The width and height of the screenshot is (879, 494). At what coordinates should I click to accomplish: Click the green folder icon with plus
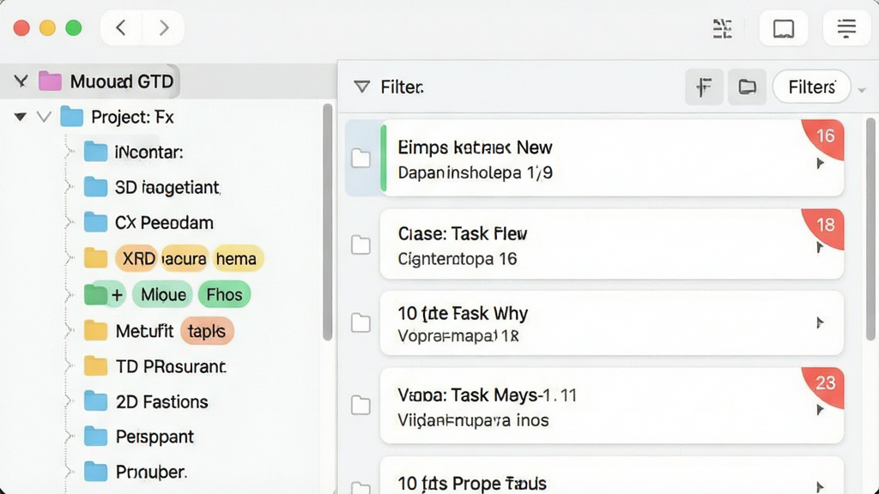tap(96, 294)
